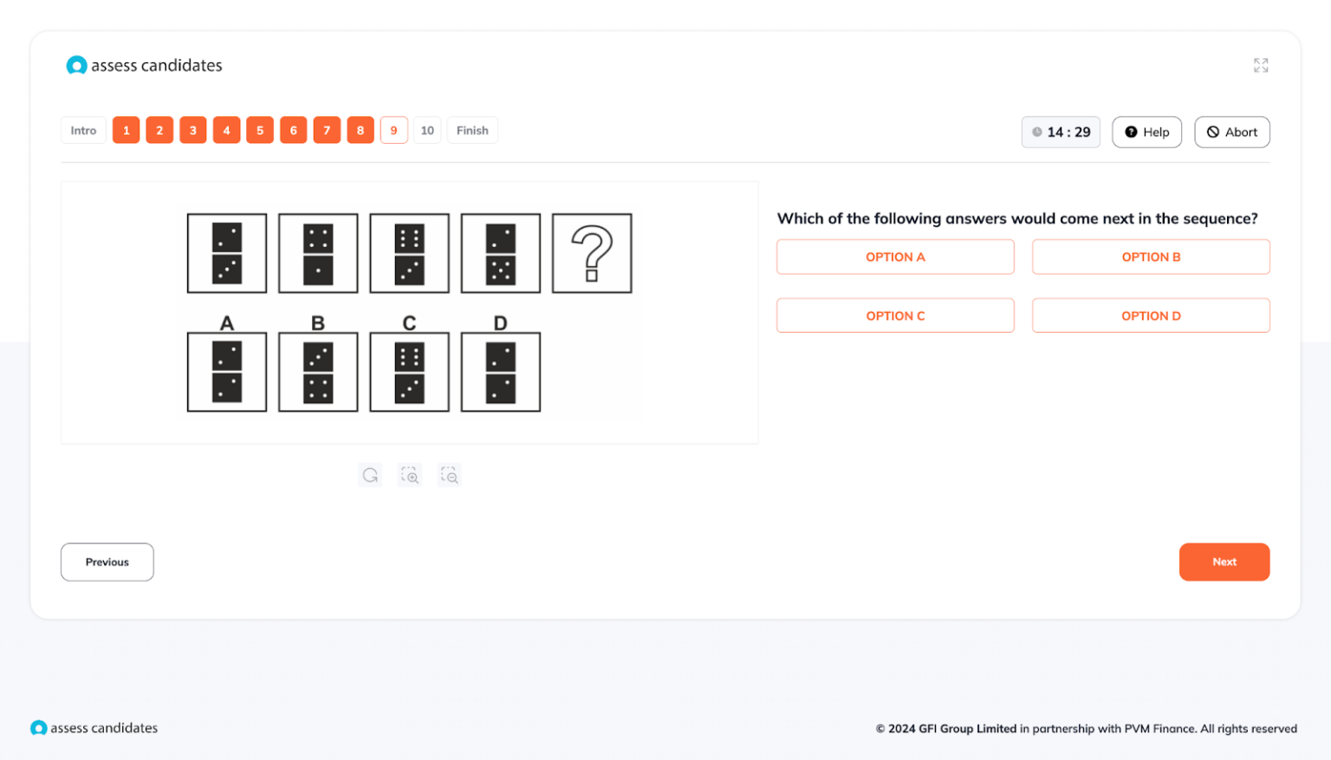
Task: Choose Option D answer
Action: [x=1151, y=315]
